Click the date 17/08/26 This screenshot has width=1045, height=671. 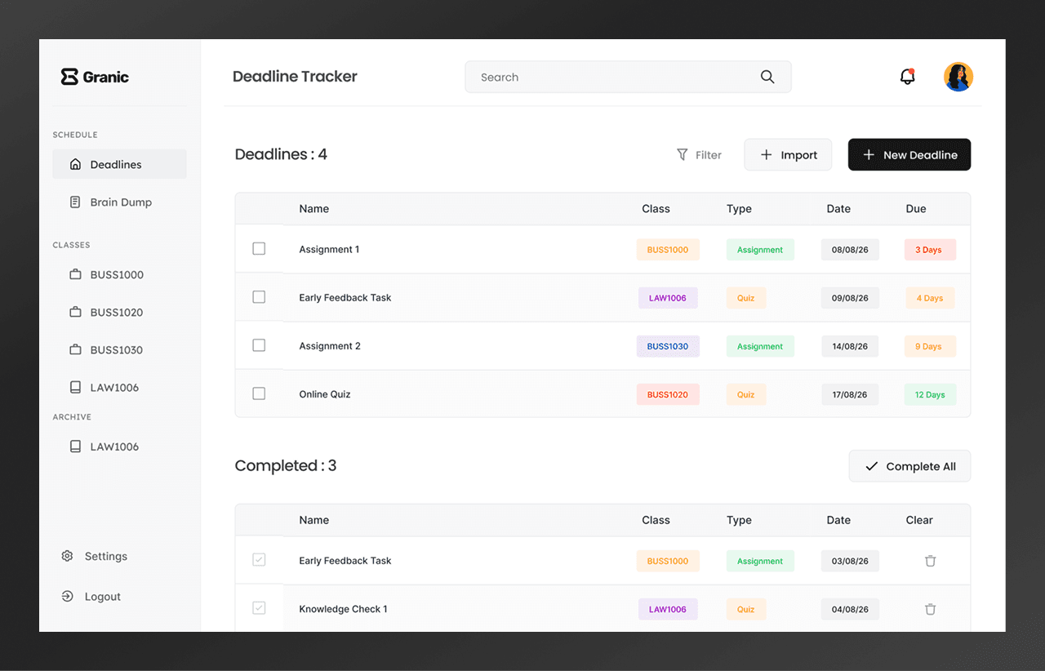click(850, 394)
